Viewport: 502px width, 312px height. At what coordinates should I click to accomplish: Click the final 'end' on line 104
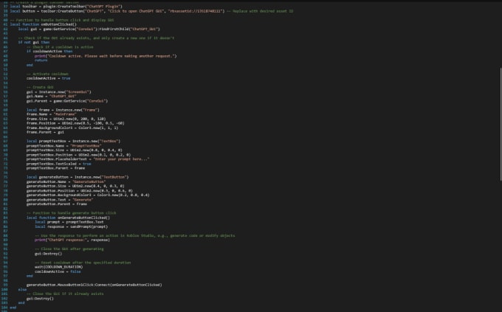click(x=13, y=308)
